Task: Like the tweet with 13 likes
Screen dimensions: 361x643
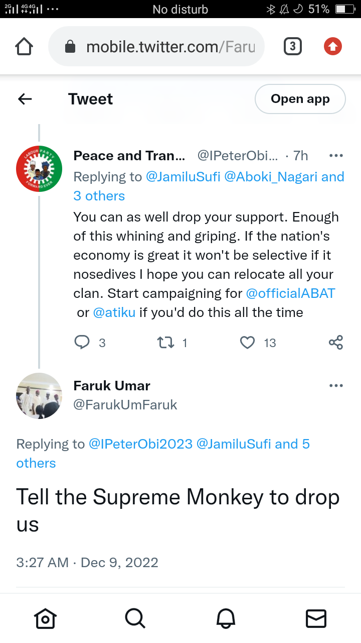Action: point(248,343)
